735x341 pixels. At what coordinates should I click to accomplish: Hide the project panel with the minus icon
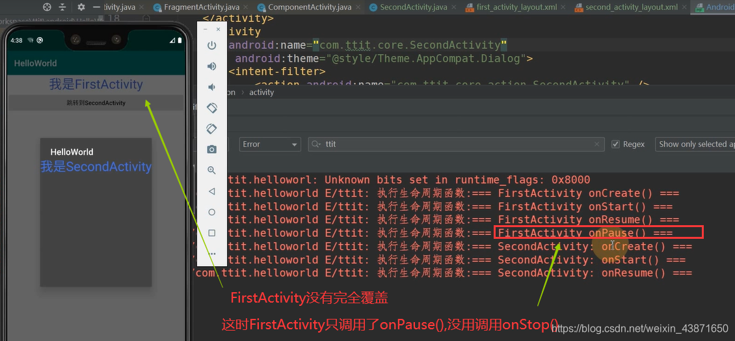(96, 7)
